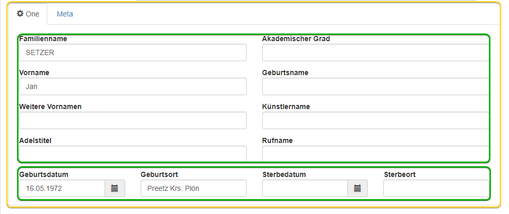509x214 pixels.
Task: Click into the Adelstitel text box
Action: point(133,154)
